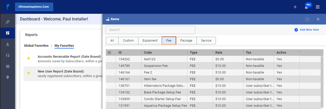The image size is (326, 109).
Task: Select 'Hibernators Package Setu...' item
Action: (165, 86)
